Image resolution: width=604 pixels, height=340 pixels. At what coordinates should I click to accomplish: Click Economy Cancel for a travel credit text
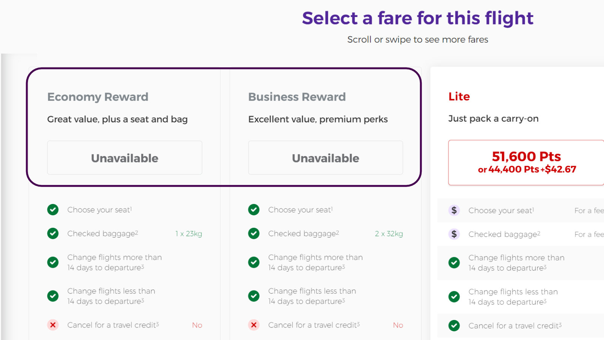(113, 325)
